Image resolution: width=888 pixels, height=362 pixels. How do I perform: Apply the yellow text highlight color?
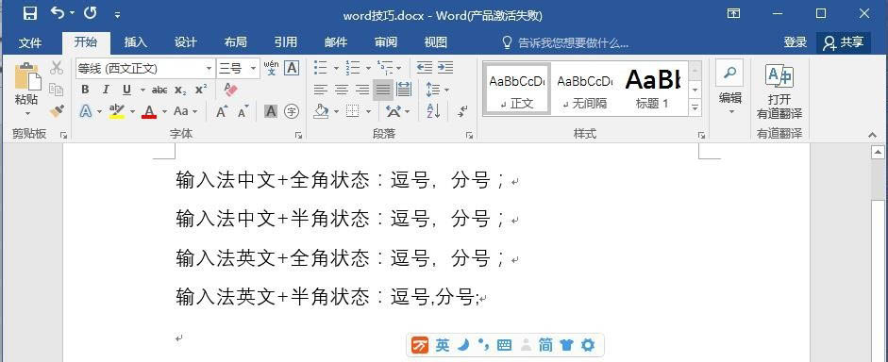click(x=117, y=111)
